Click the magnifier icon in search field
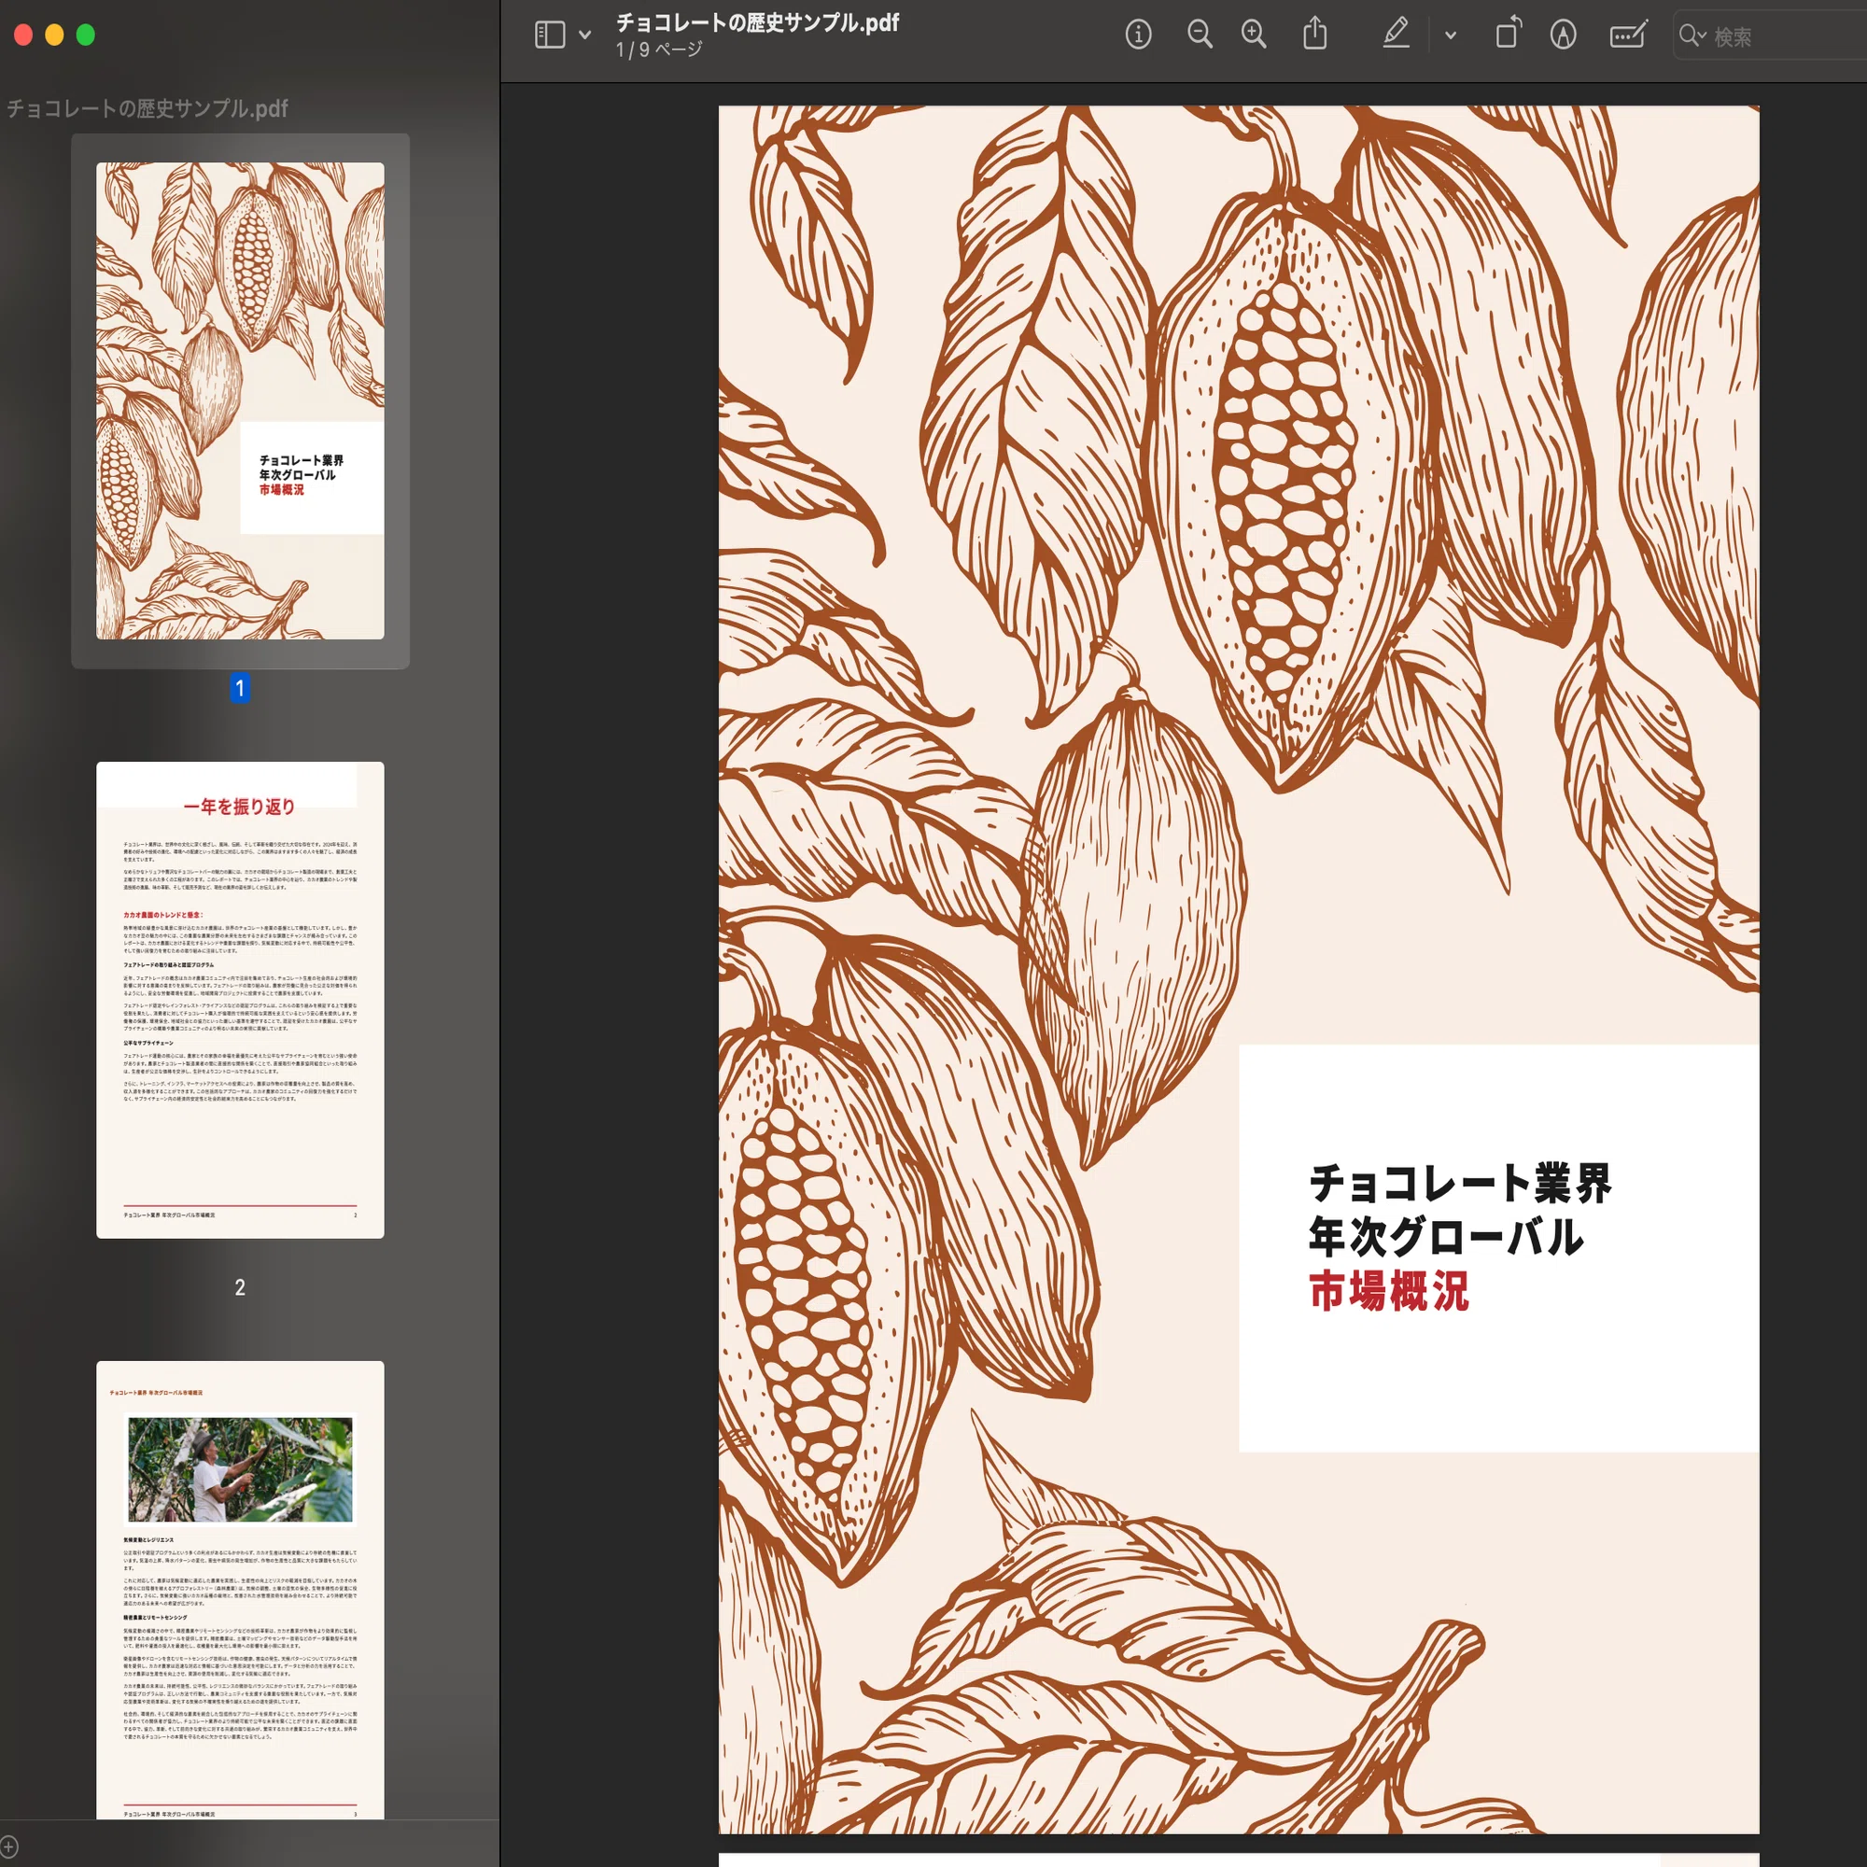Screen dimensions: 1867x1867 [x=1691, y=35]
